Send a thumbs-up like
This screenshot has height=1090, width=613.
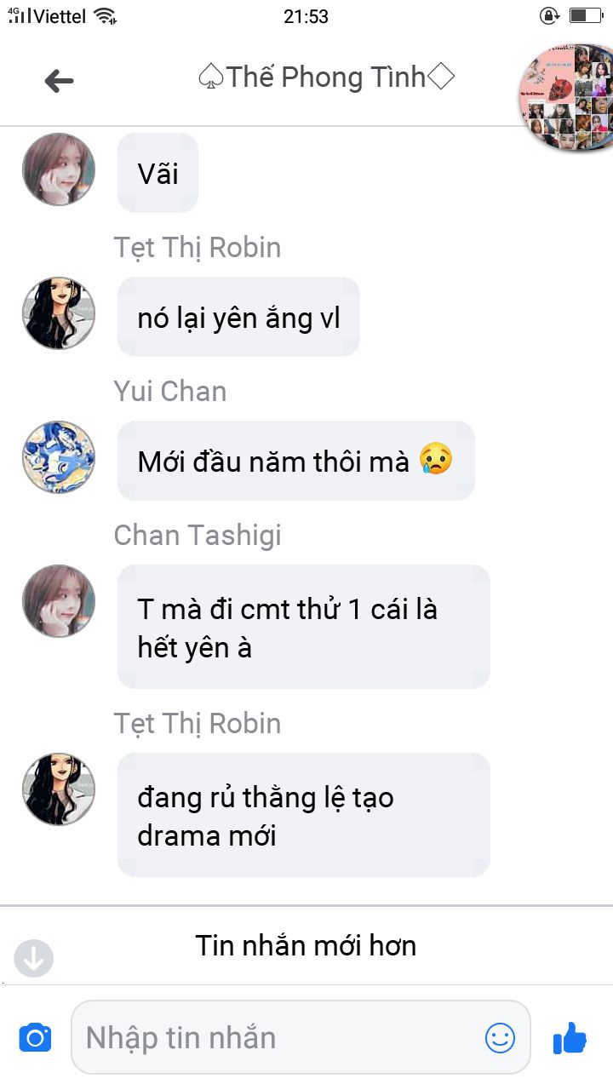click(x=570, y=1037)
